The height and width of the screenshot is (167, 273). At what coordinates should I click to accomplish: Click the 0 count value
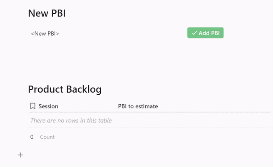coord(32,137)
